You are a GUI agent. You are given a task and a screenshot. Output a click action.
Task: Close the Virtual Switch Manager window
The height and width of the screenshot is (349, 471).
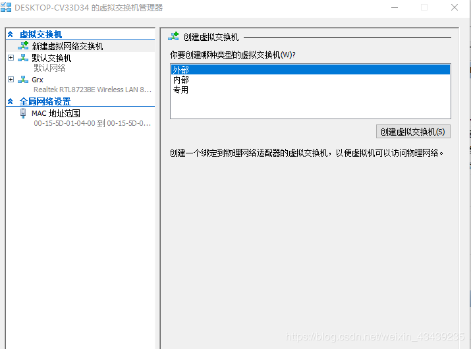[x=455, y=7]
